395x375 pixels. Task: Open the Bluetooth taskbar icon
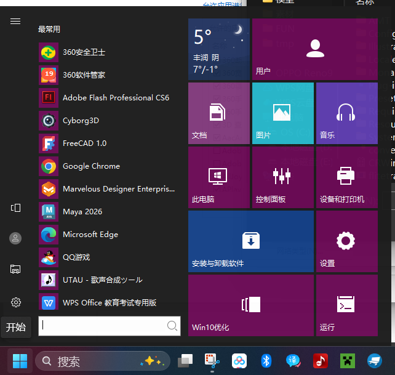tap(266, 361)
